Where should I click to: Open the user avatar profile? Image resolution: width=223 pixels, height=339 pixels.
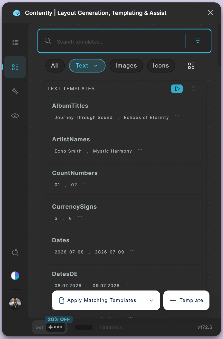(15, 303)
